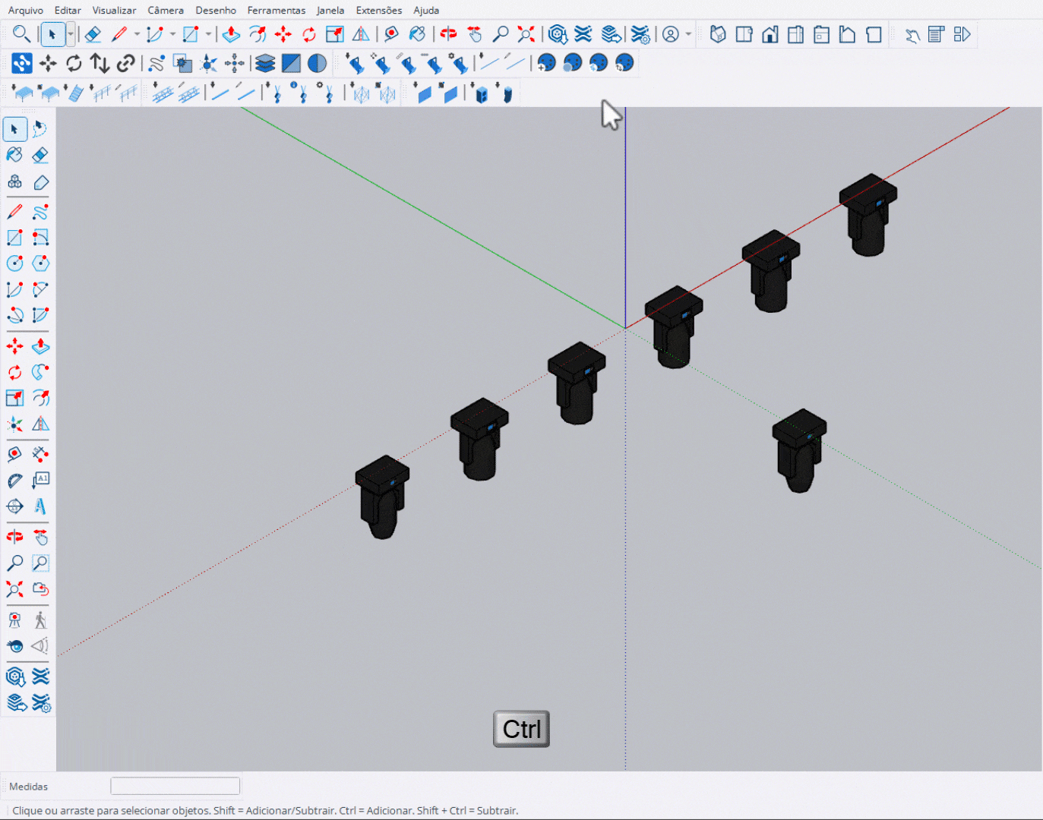Switch to the Isometric standard view

tap(718, 35)
